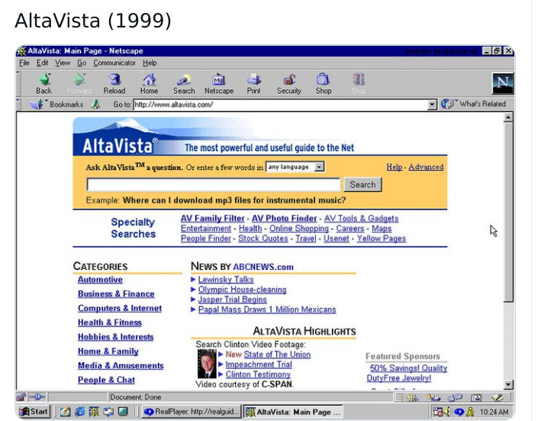Print the page with the Print icon

[x=254, y=79]
